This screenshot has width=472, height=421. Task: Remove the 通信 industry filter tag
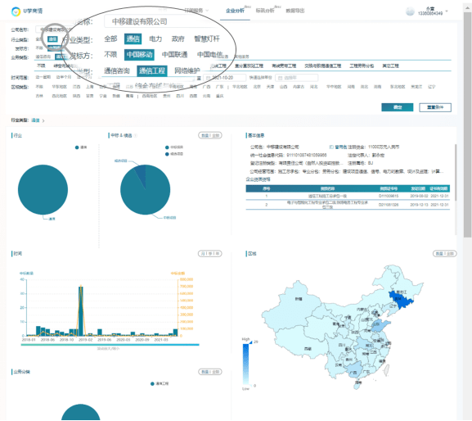click(x=35, y=120)
